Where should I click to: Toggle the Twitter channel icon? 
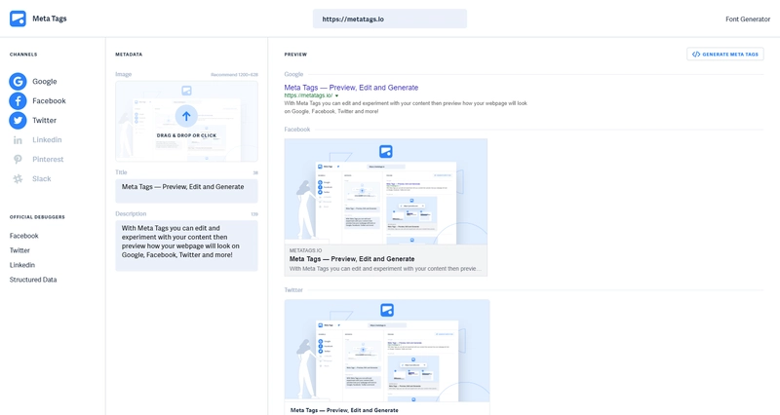pos(18,120)
